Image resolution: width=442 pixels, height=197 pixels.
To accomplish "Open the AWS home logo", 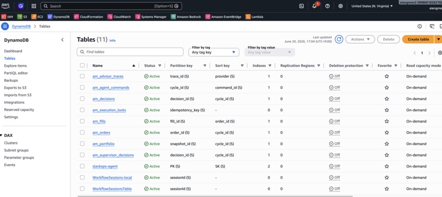I will point(5,6).
